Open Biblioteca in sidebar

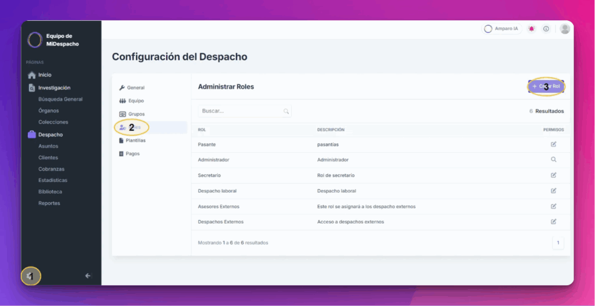click(50, 192)
